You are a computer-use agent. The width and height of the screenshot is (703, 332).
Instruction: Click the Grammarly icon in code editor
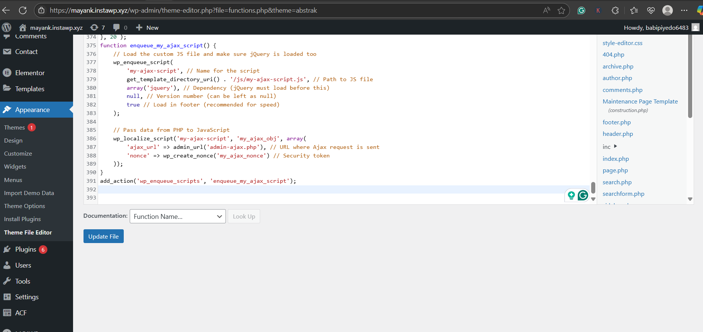583,195
